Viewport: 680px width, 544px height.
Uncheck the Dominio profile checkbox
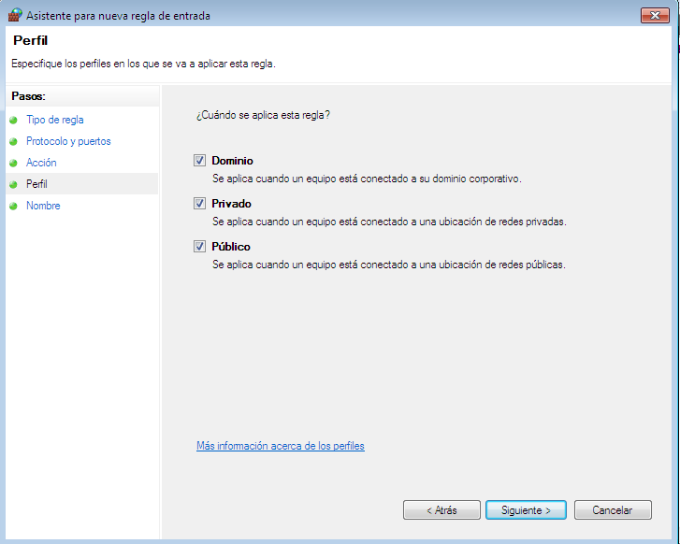tap(199, 161)
